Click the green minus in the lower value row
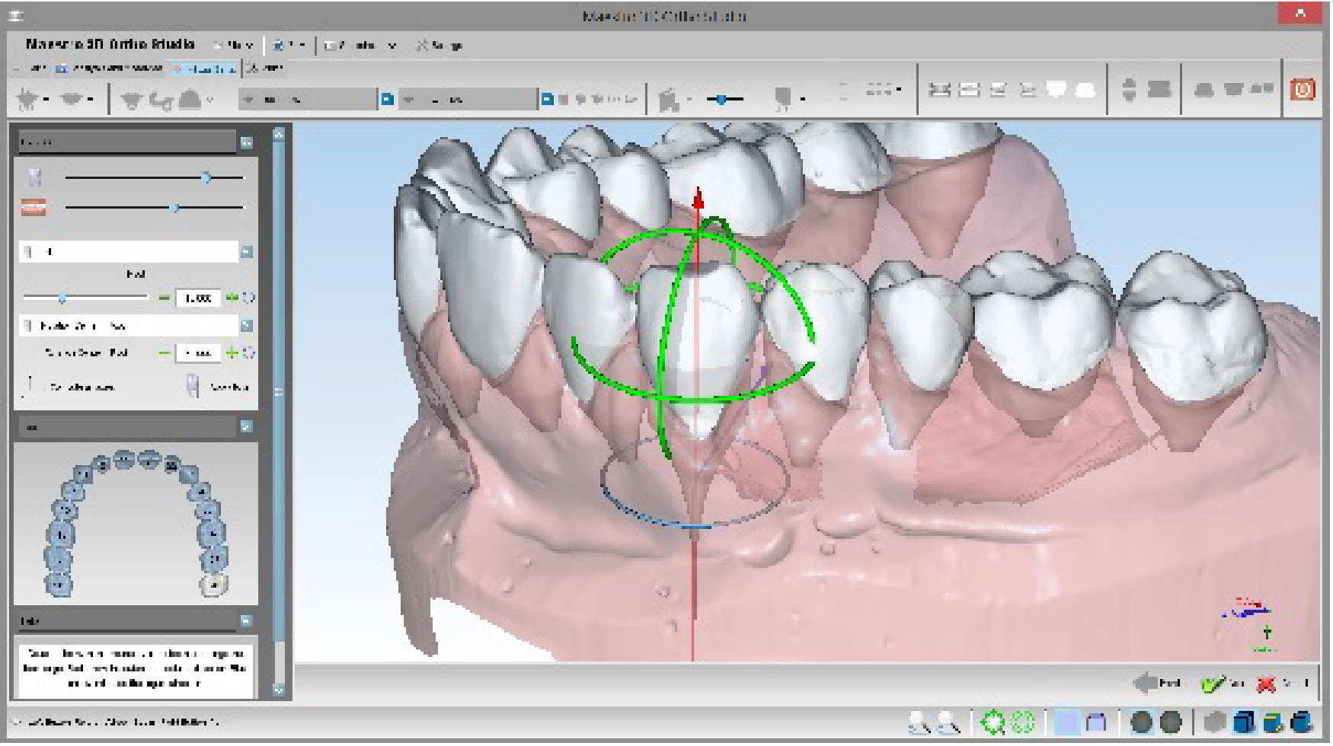This screenshot has height=746, width=1333. coord(165,352)
